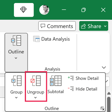Screen dimensions: 112x112
Task: Restore down the Excel window
Action: coord(84,10)
